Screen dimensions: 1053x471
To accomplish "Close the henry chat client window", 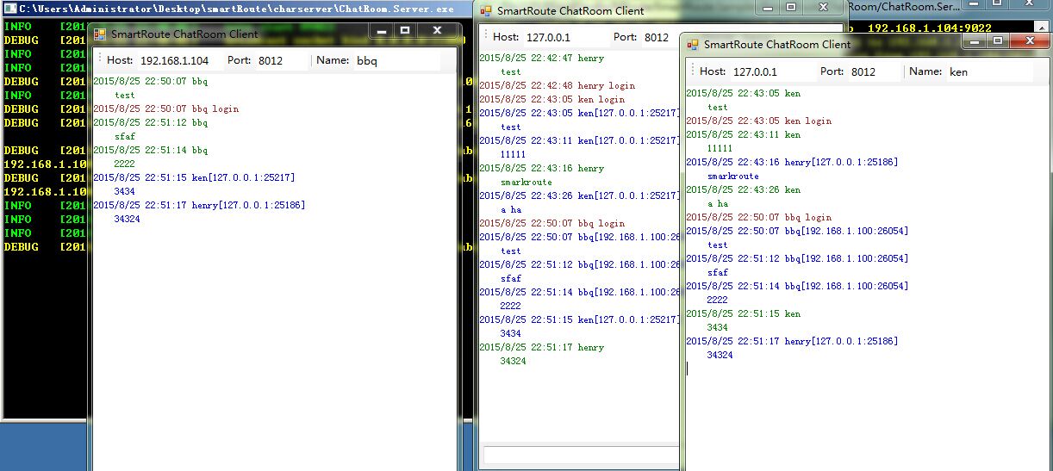I will pos(825,7).
